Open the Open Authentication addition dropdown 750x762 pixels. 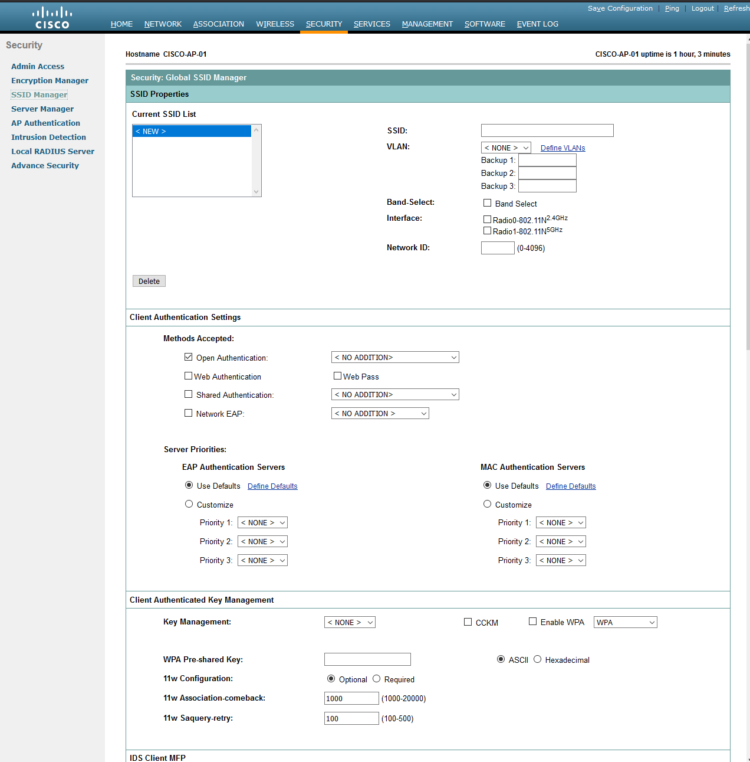tap(395, 357)
